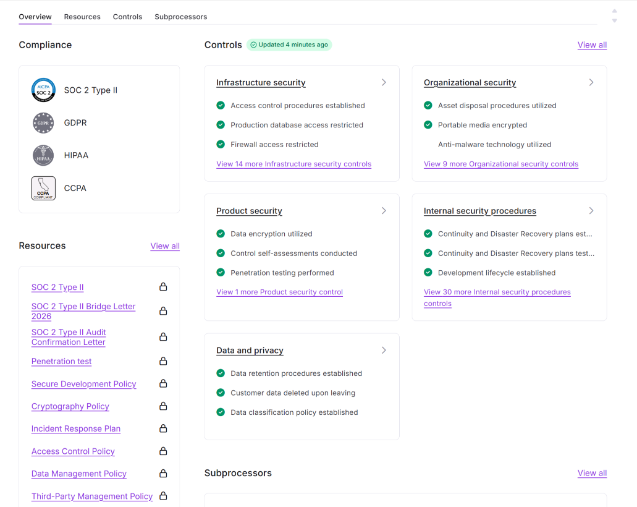
Task: Click lock icon beside Audit Confirmation Letter
Action: 163,337
